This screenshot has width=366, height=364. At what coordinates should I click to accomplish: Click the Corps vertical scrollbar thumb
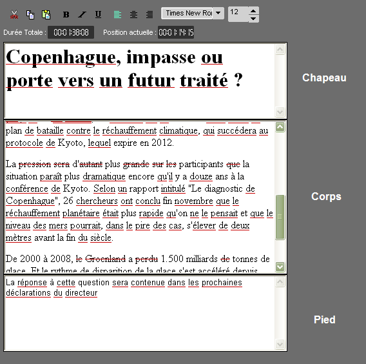pos(280,217)
